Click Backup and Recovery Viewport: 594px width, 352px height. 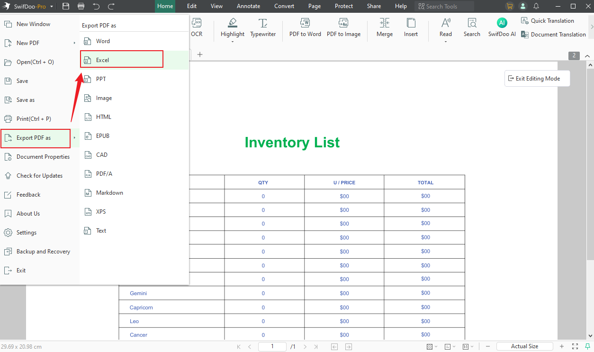point(39,252)
